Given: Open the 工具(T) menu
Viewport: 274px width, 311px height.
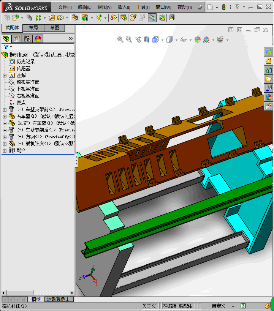Looking at the screenshot, I should pos(143,7).
